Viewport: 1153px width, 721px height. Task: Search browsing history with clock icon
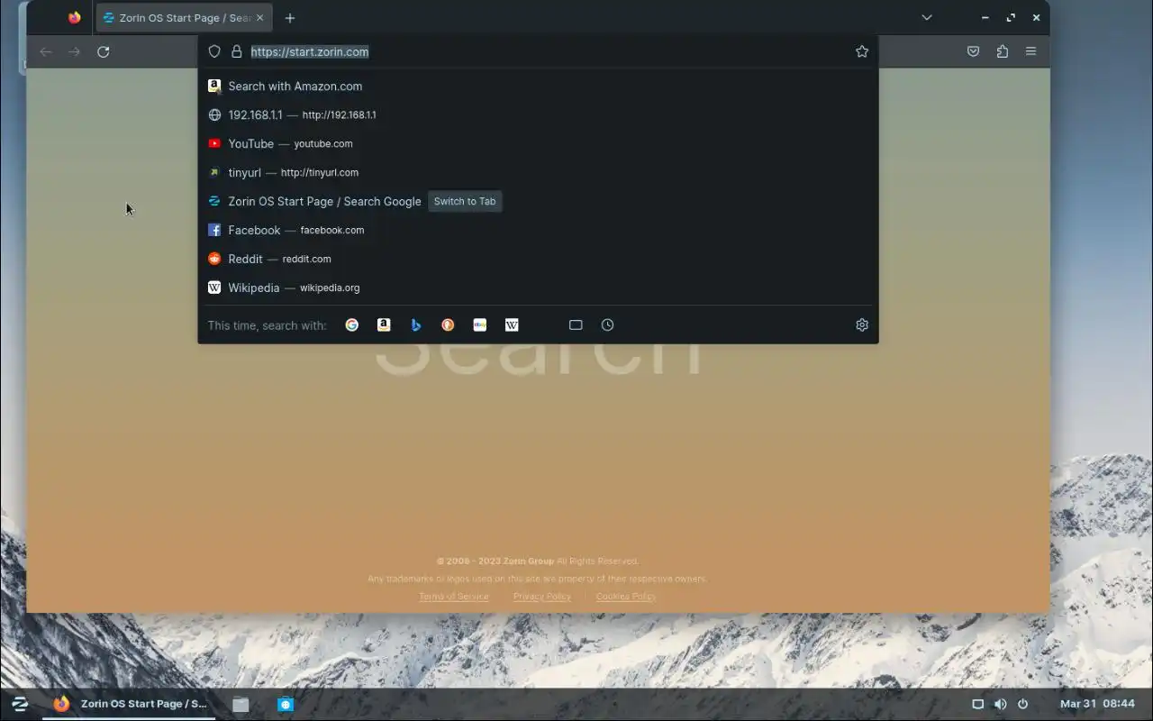(x=607, y=325)
